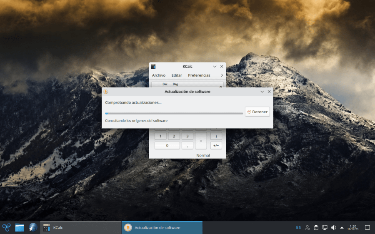Open the Kubuntu application launcher
The image size is (375, 234).
[6, 227]
